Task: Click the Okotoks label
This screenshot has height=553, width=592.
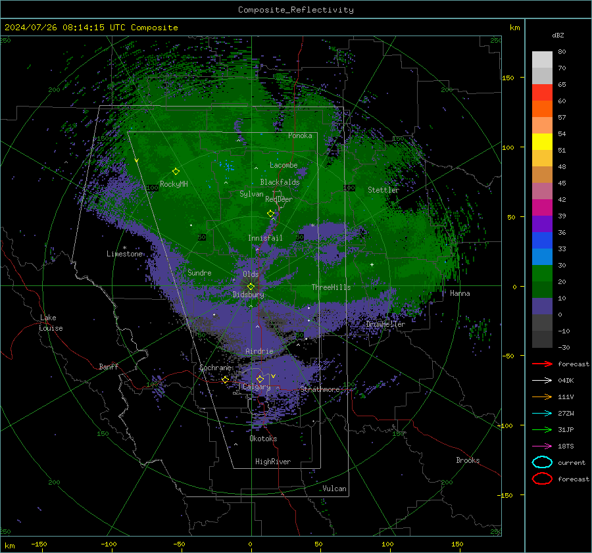Action: (263, 439)
